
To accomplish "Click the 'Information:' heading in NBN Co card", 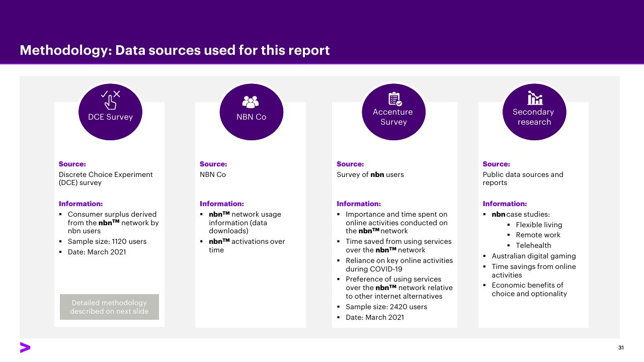I will [x=222, y=204].
